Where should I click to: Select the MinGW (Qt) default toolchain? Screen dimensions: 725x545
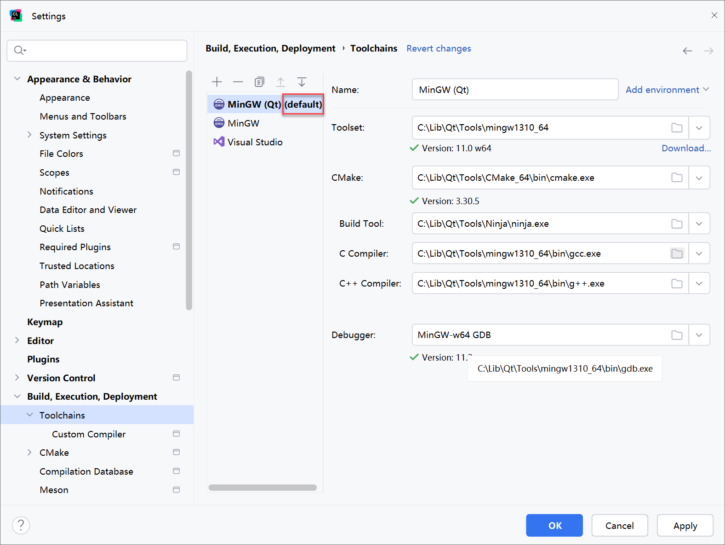coord(265,104)
